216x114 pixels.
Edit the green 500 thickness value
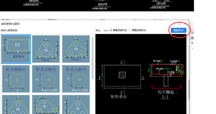click(149, 70)
